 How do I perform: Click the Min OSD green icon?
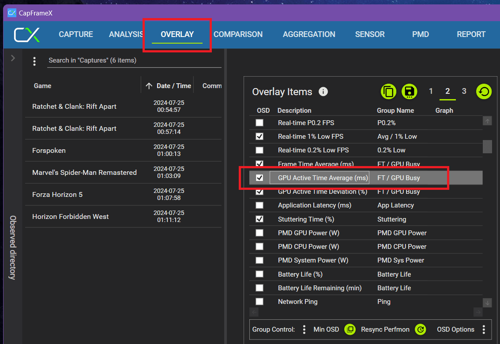(x=350, y=329)
